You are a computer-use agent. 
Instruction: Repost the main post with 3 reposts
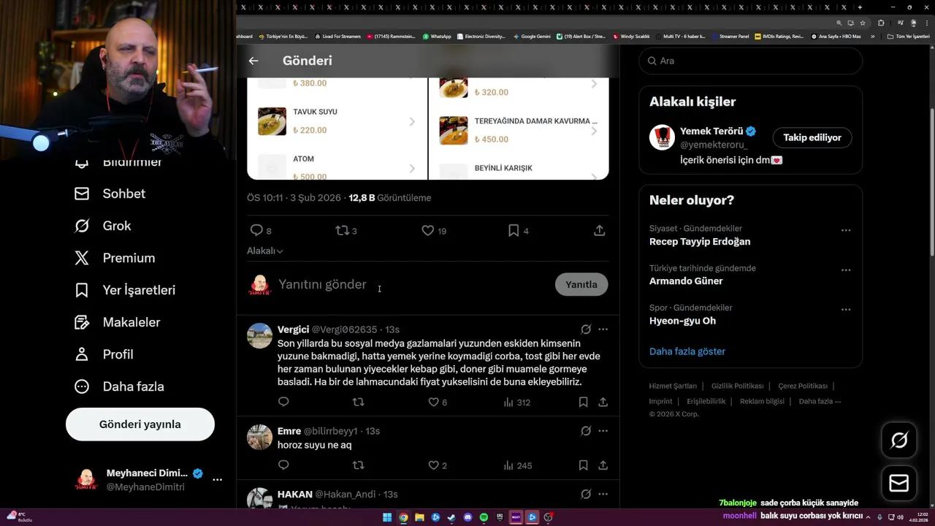346,231
